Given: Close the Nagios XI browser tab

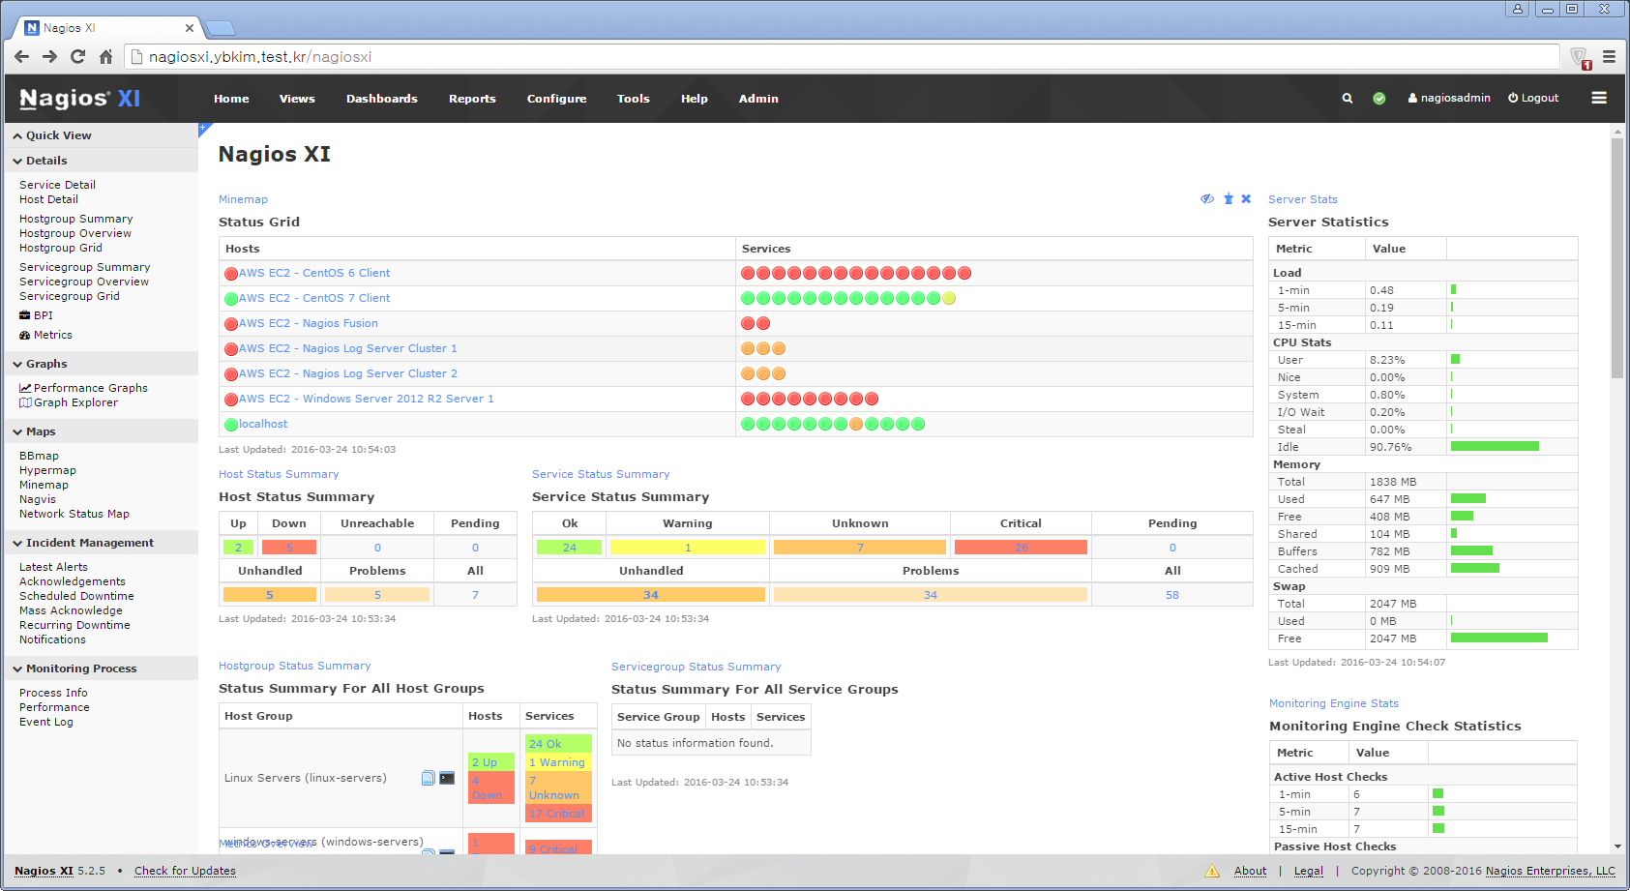Looking at the screenshot, I should coord(190,28).
